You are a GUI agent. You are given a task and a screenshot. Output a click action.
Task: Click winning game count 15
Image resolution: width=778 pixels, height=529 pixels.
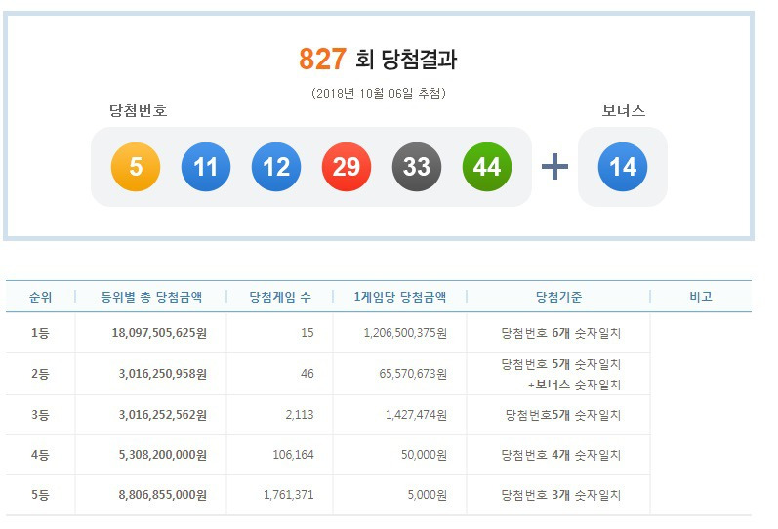point(307,333)
